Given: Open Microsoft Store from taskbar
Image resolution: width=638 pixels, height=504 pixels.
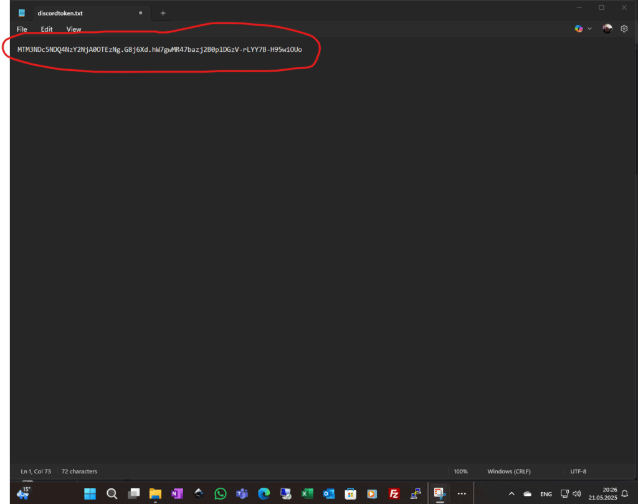Looking at the screenshot, I should 350,494.
